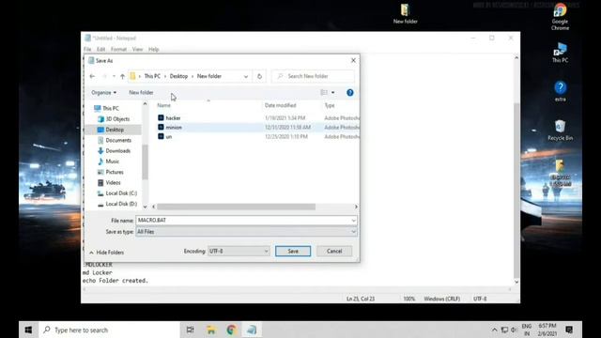Click the network tray icon

click(504, 330)
